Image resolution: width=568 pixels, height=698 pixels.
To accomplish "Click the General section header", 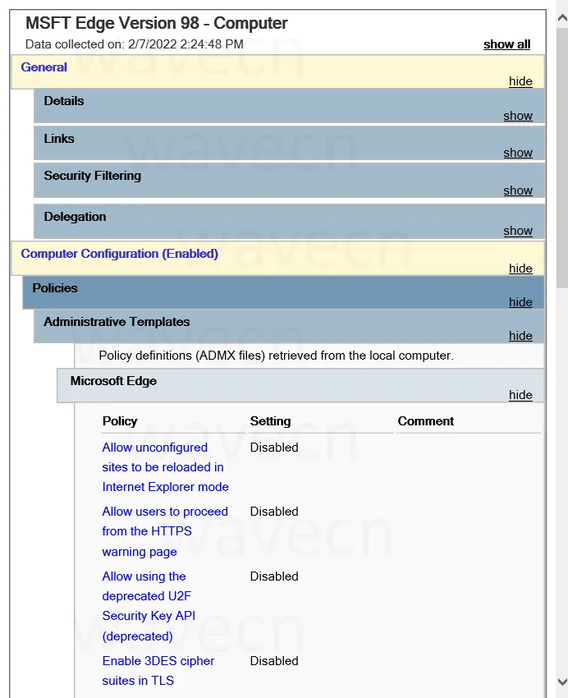I will [x=44, y=67].
